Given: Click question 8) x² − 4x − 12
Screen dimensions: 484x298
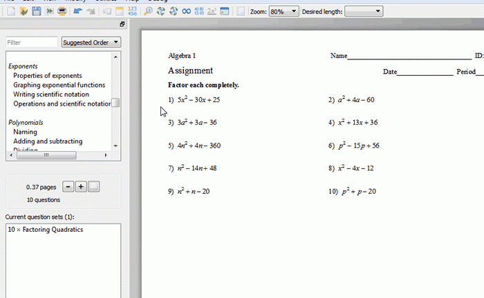Looking at the screenshot, I should (x=351, y=168).
